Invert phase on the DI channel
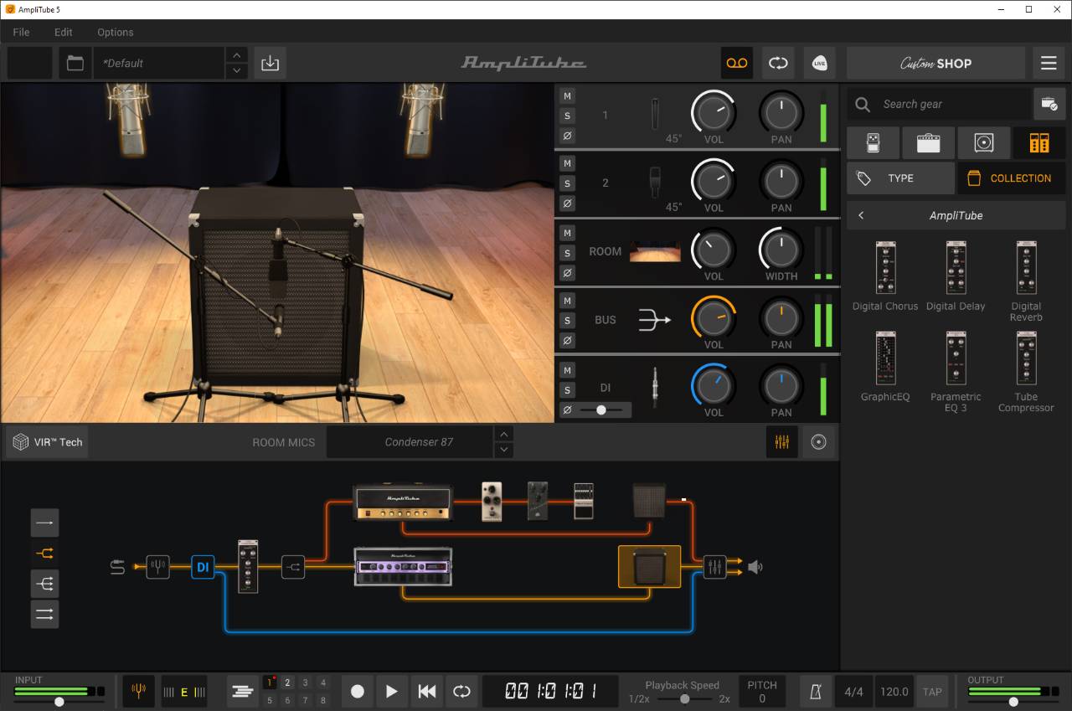1072x711 pixels. tap(567, 410)
